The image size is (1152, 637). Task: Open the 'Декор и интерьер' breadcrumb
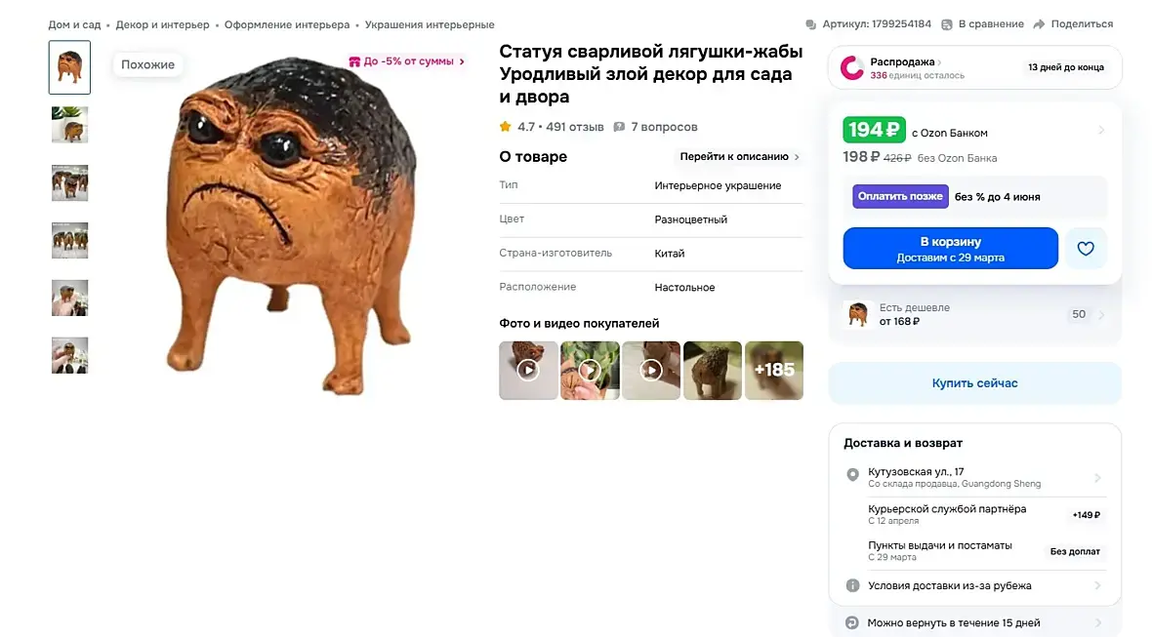(162, 24)
